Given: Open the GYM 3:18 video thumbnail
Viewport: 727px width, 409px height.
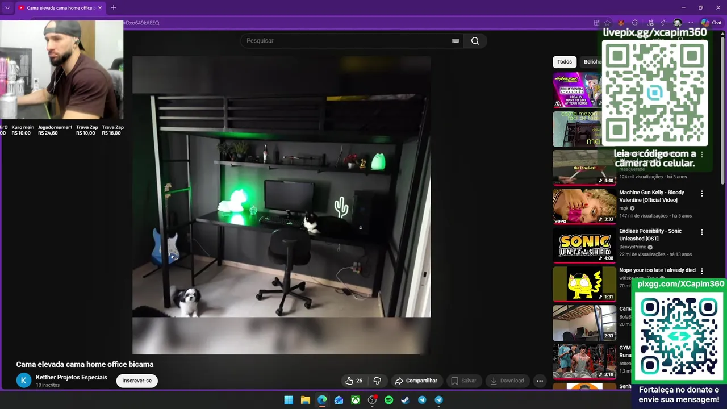Looking at the screenshot, I should [x=584, y=361].
